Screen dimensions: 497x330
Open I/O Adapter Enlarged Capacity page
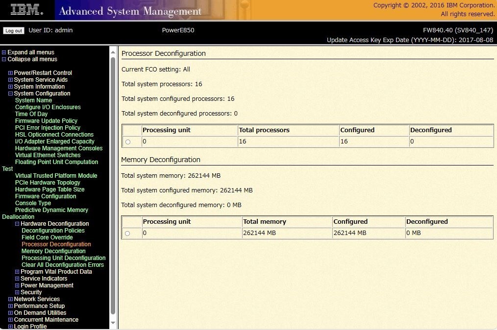[55, 141]
